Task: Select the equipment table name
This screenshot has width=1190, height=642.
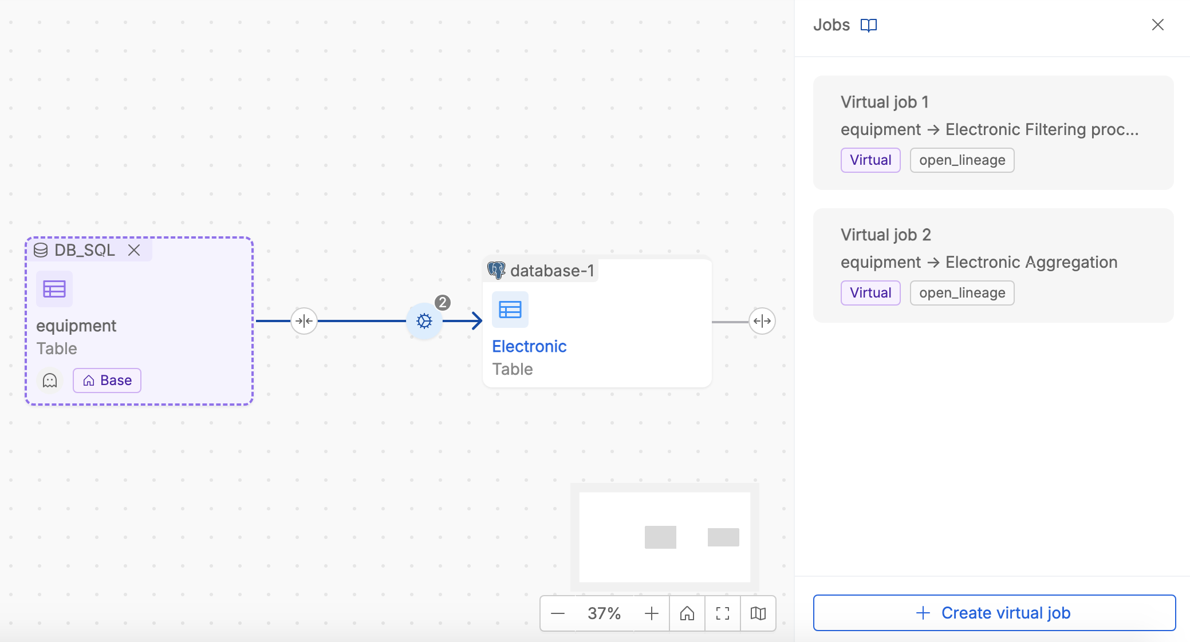Action: click(76, 326)
